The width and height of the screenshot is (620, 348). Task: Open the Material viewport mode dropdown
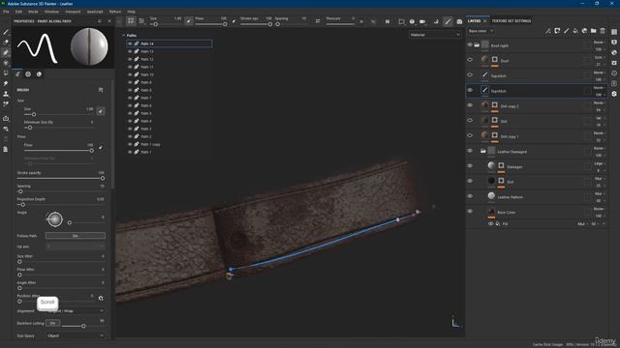click(x=435, y=35)
